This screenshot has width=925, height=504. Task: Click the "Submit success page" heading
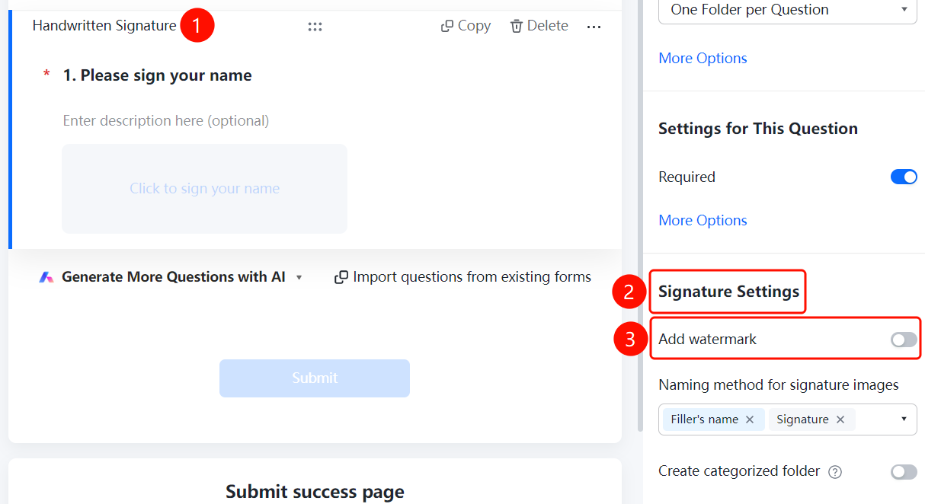click(315, 492)
